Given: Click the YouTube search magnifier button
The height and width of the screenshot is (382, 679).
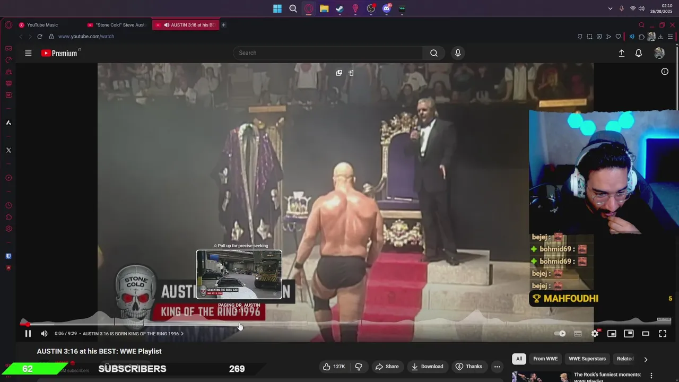Looking at the screenshot, I should point(434,53).
